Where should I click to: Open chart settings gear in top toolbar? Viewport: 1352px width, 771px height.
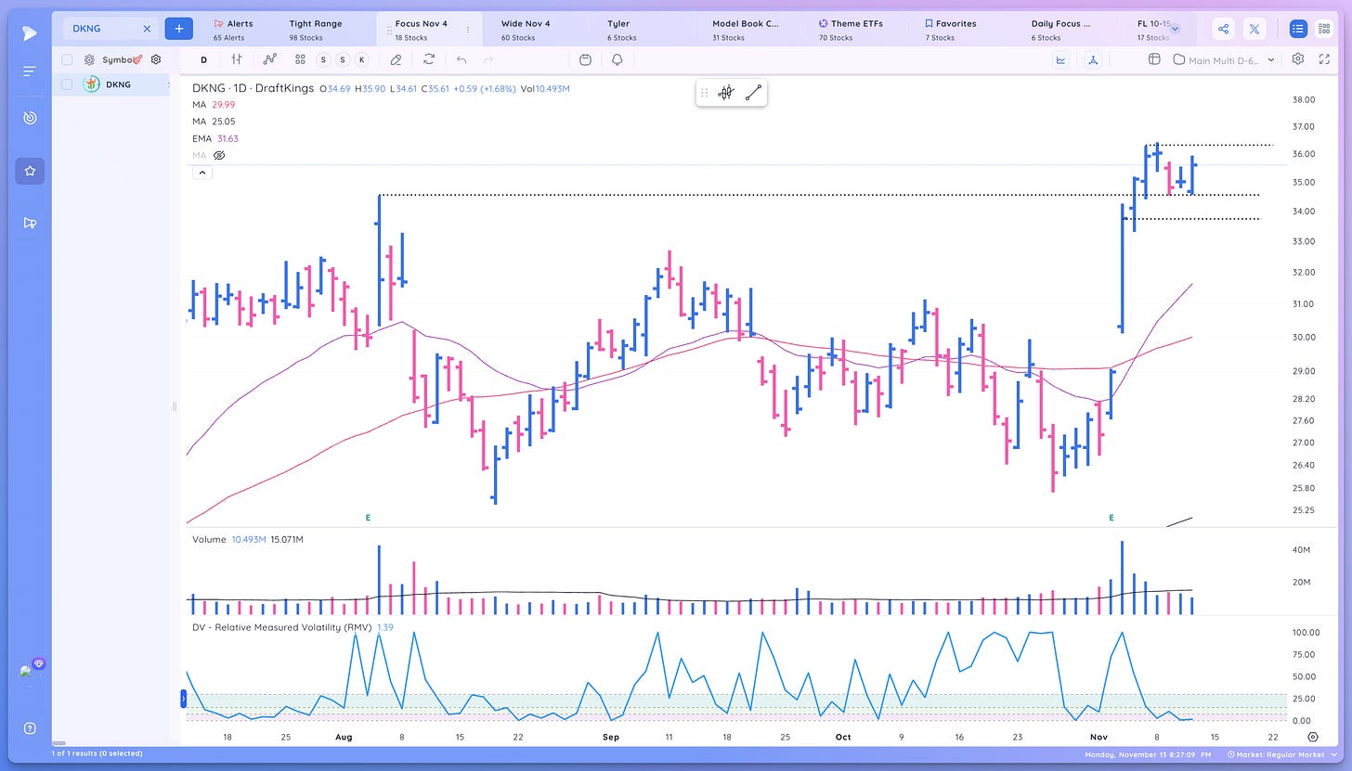[1298, 59]
